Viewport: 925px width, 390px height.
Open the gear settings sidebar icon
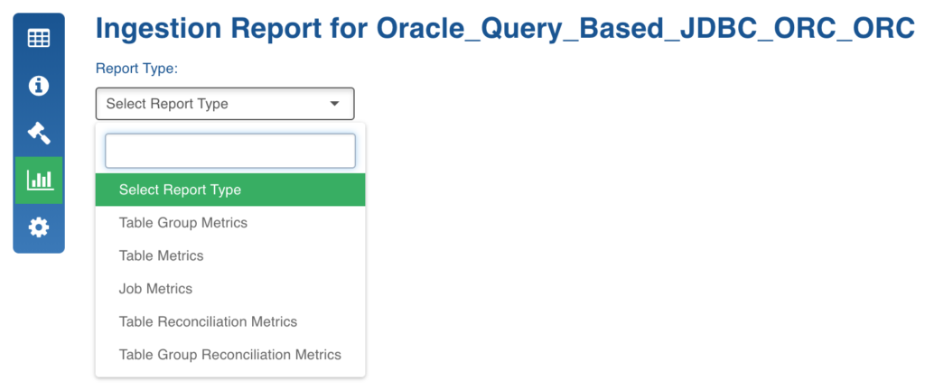point(39,227)
